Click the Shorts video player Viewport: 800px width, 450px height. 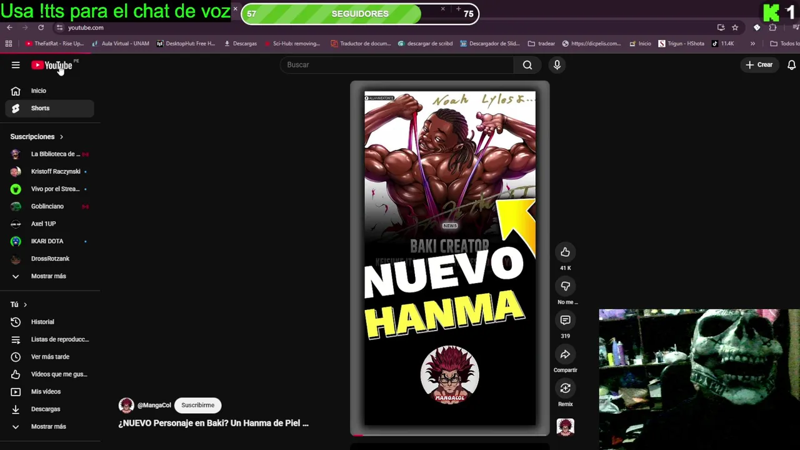pos(450,258)
